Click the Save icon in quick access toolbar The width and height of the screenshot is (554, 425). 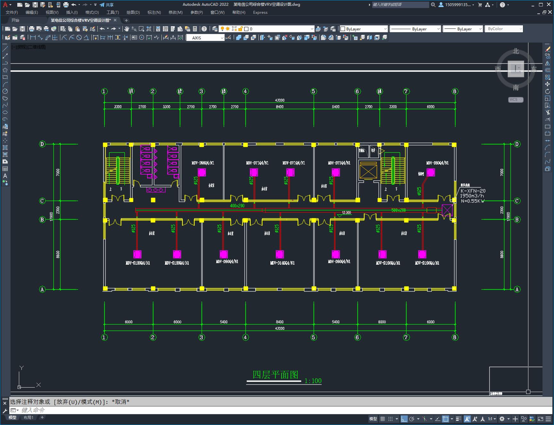click(35, 5)
